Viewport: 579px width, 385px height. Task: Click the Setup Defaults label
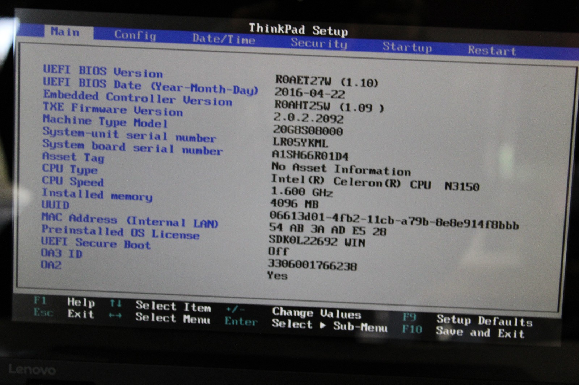tap(485, 320)
